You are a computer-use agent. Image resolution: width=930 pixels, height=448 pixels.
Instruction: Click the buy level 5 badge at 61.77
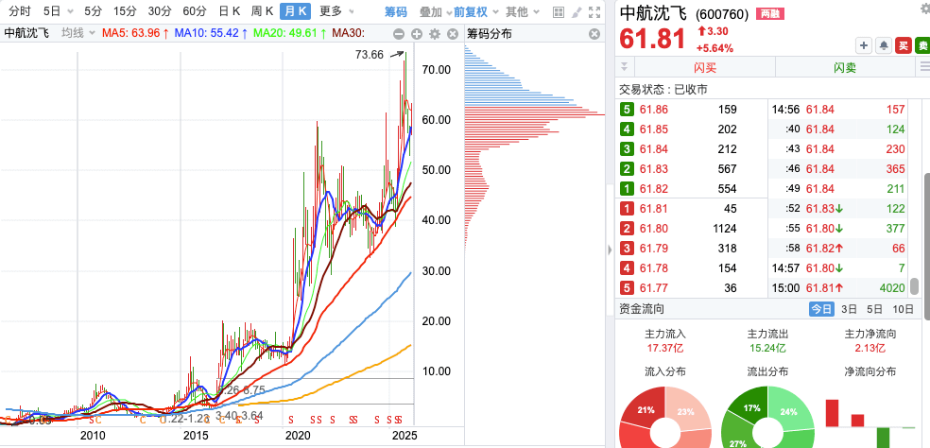(x=627, y=287)
